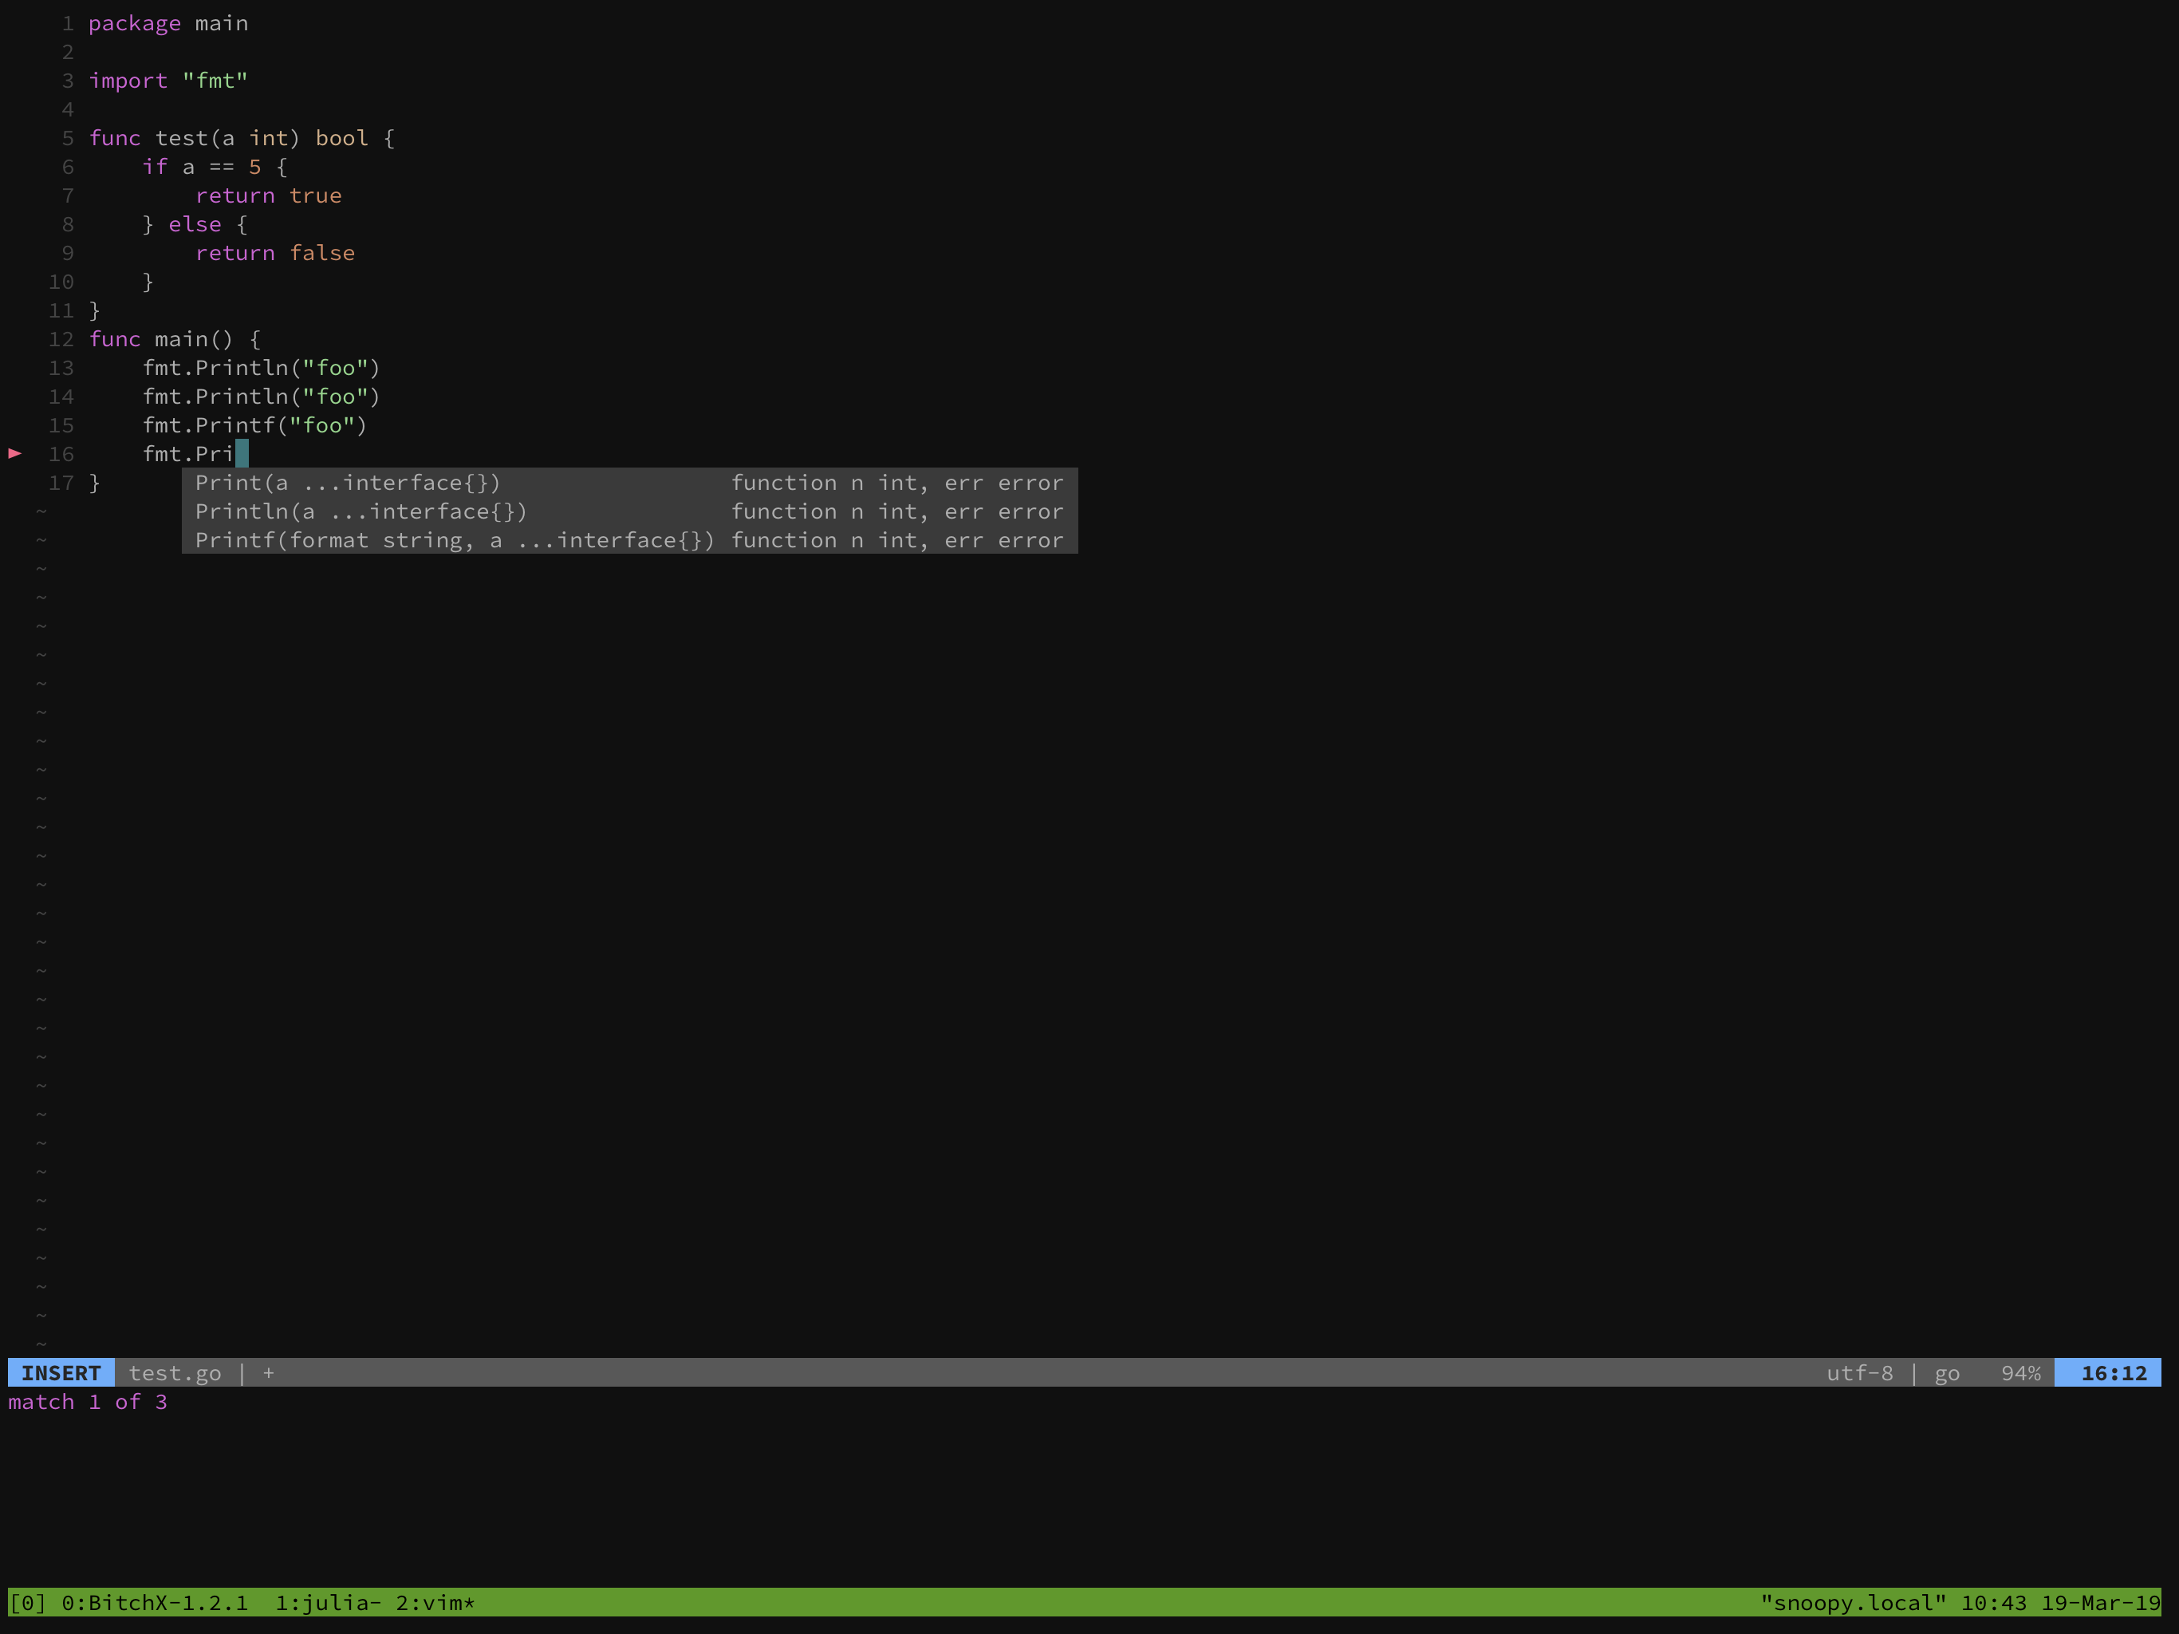Toggle the INSERT mode indicator

(60, 1373)
